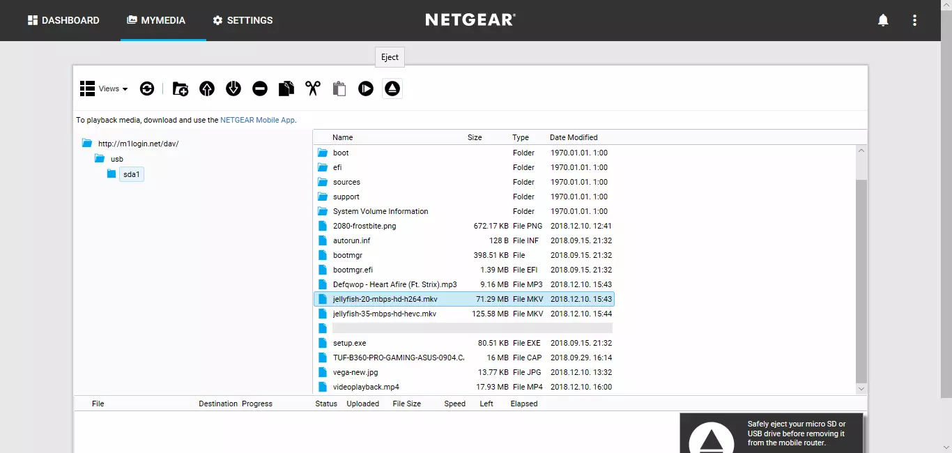Click the file icon next to setup.exe
The image size is (952, 453).
click(x=322, y=343)
